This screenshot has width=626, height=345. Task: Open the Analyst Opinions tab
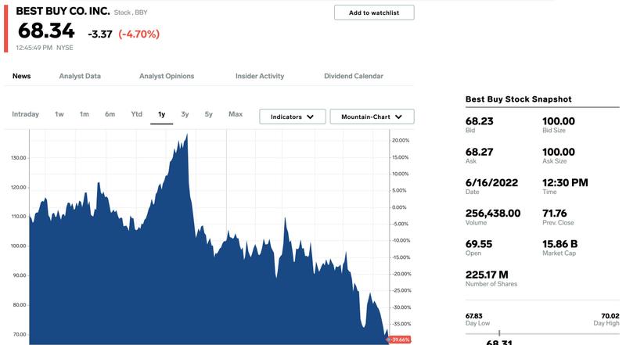click(167, 76)
